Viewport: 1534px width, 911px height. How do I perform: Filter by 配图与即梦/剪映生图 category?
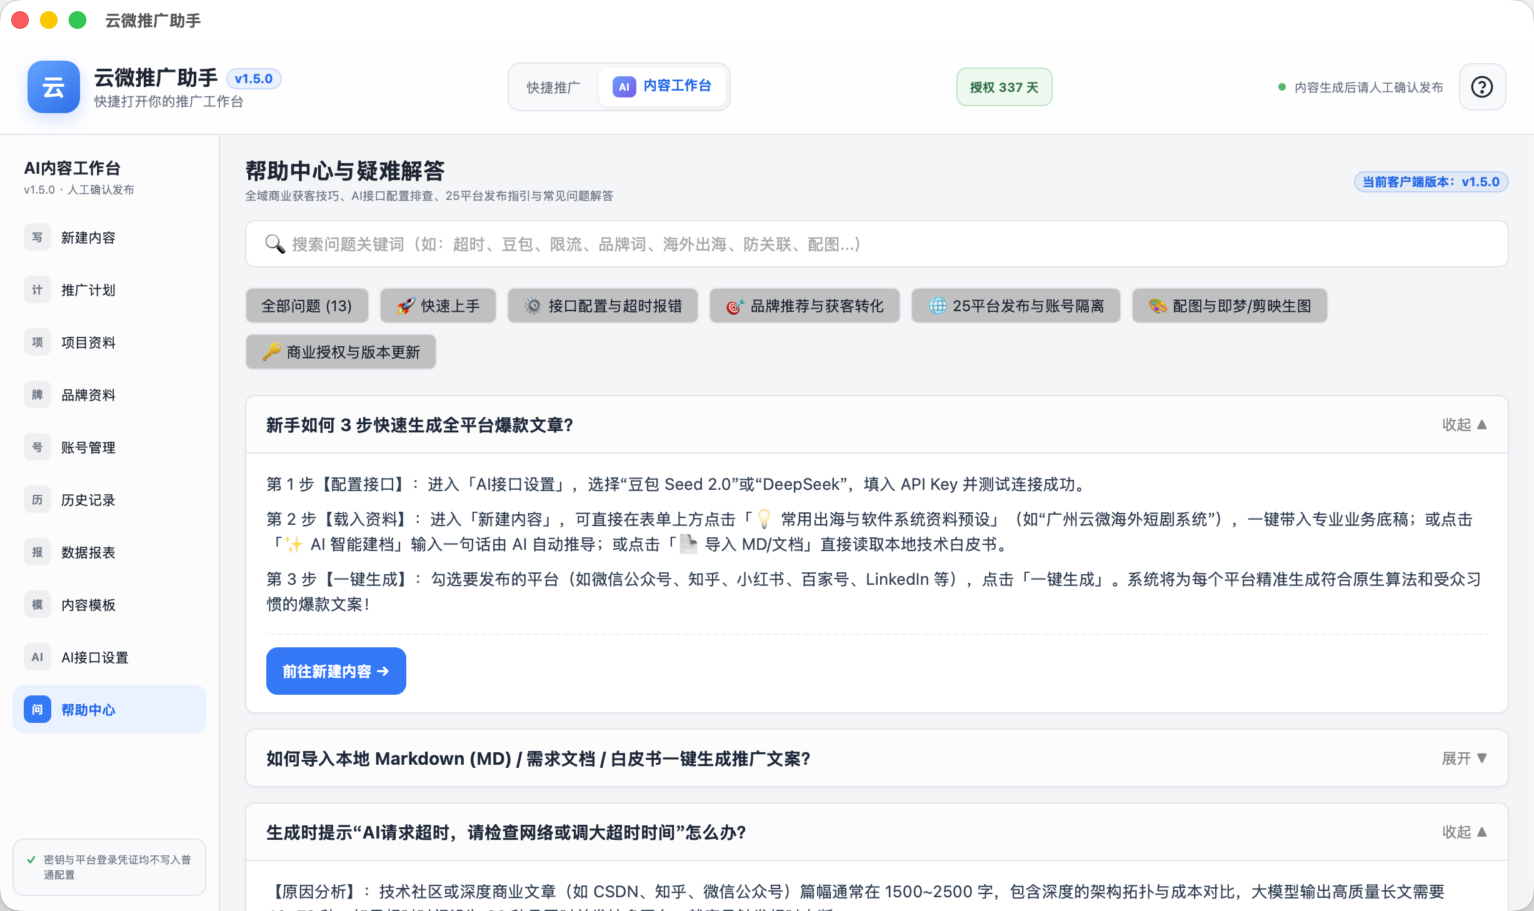(x=1230, y=306)
